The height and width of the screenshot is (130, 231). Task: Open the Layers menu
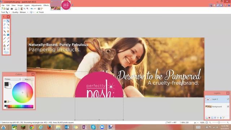coord(27,5)
